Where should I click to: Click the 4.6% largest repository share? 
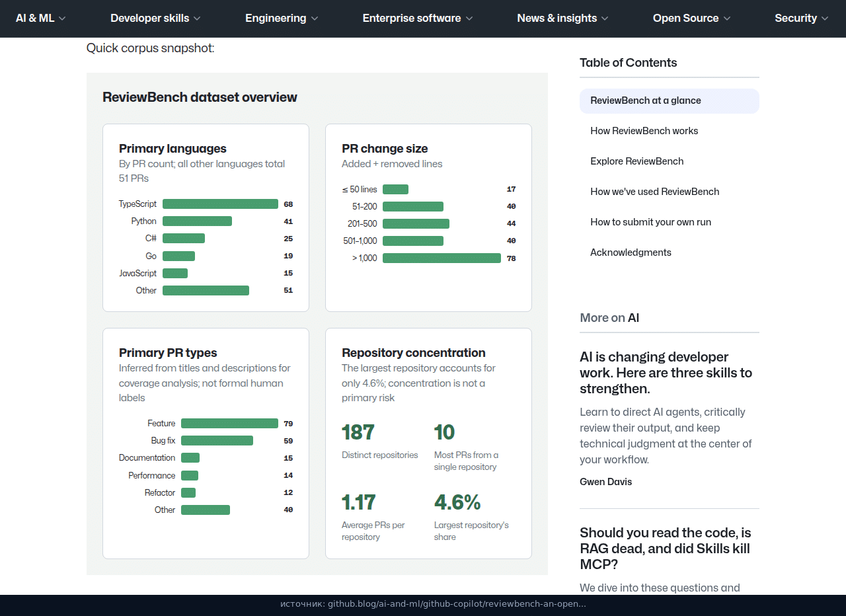[x=457, y=502]
